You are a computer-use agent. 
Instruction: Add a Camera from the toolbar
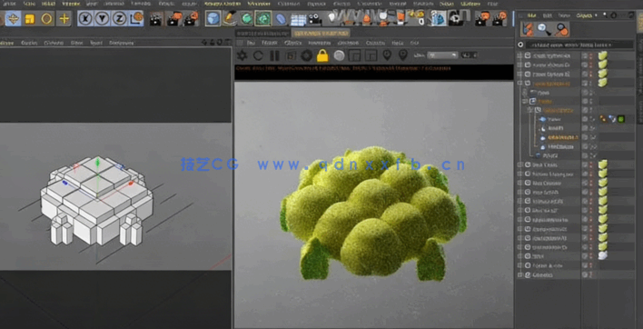(x=314, y=19)
